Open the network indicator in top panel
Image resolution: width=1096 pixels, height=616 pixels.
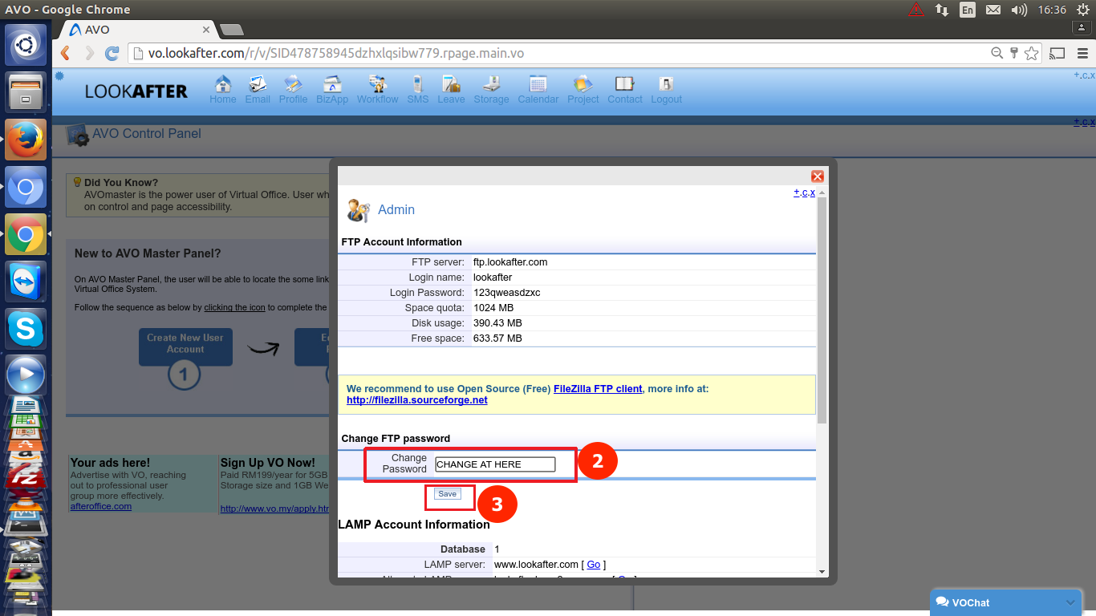(x=942, y=10)
